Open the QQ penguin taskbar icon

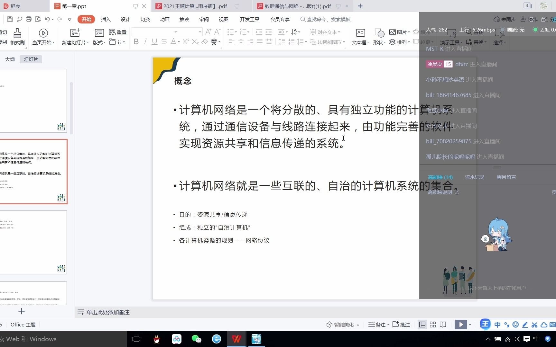[157, 339]
